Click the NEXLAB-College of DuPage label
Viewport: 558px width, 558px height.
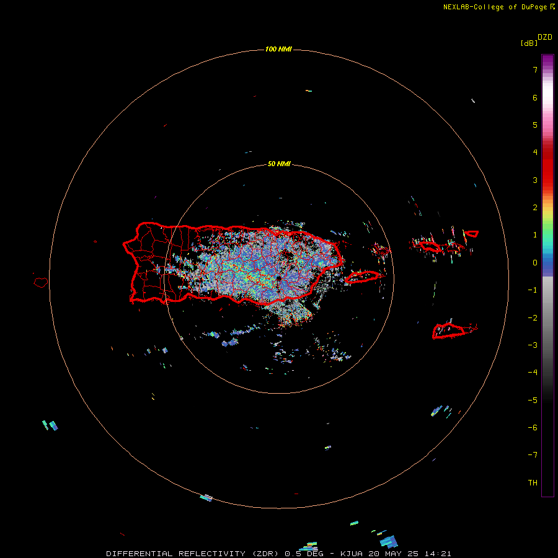click(495, 7)
